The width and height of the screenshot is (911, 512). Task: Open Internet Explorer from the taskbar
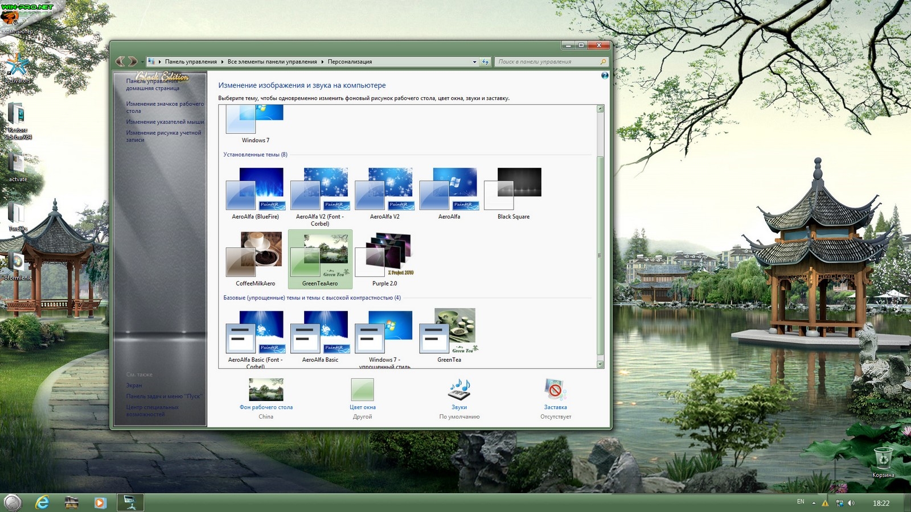[x=42, y=502]
